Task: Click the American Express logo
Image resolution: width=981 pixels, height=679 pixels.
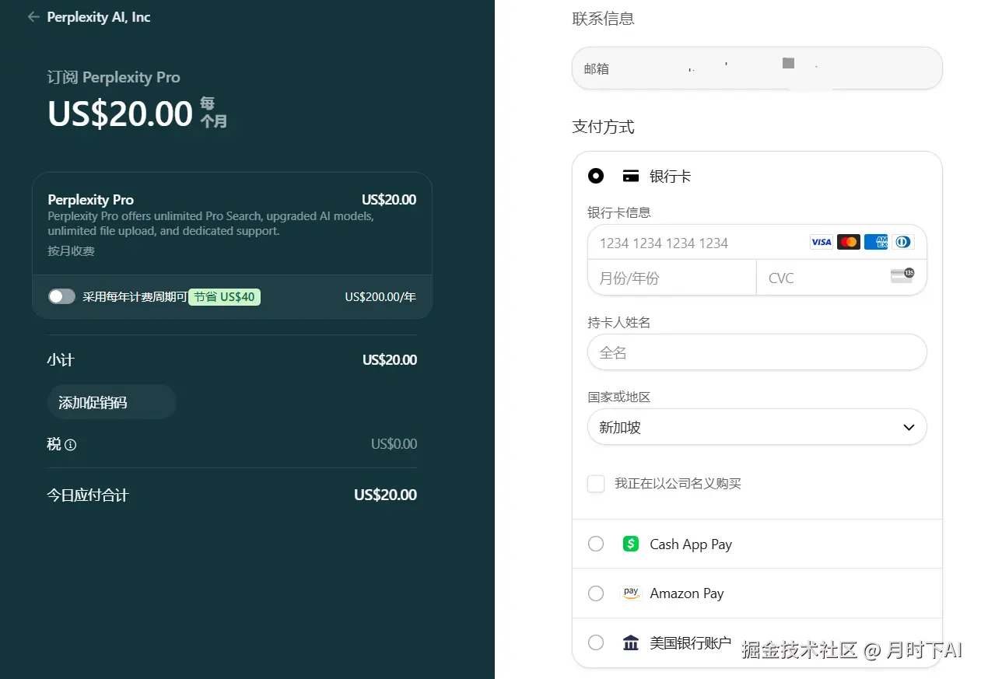Action: coord(876,242)
